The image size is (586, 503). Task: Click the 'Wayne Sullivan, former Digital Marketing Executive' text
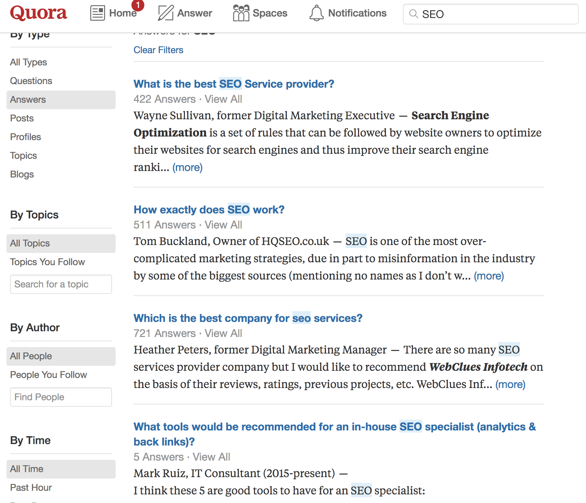264,115
